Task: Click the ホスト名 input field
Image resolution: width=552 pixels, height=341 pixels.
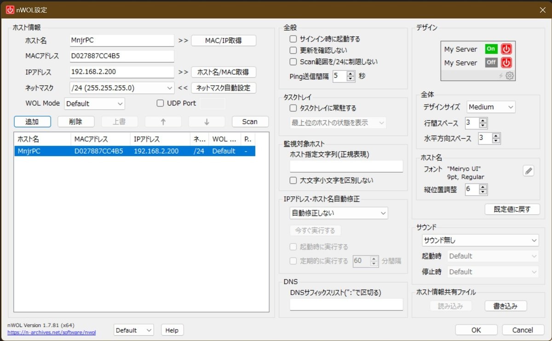Action: (x=122, y=40)
